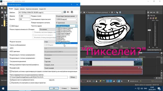163x91 pixels.
Task: Click the downmix output icon in the master bus
Action: (x=151, y=12)
